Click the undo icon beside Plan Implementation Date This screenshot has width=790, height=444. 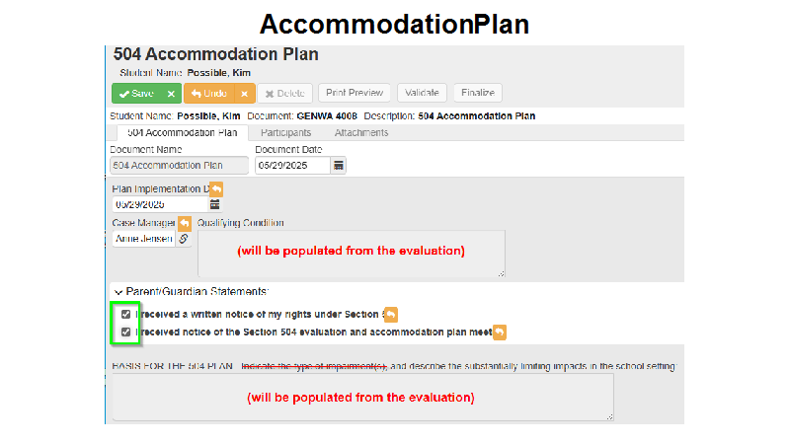[216, 189]
